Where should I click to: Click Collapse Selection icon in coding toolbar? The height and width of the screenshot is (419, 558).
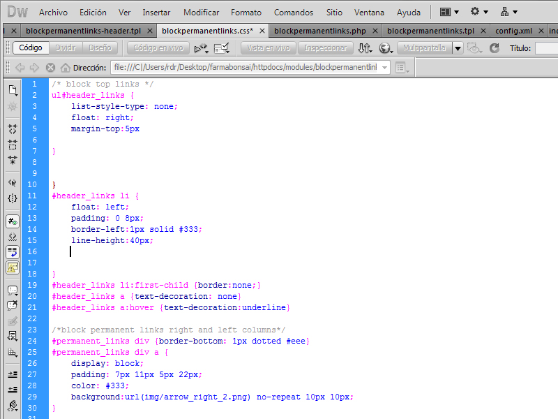(13, 145)
